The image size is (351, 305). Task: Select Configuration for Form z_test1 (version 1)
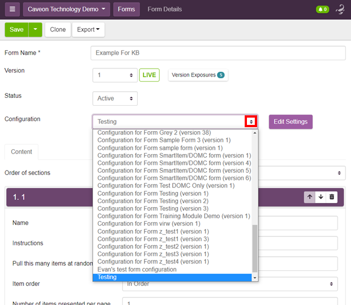tap(172, 231)
